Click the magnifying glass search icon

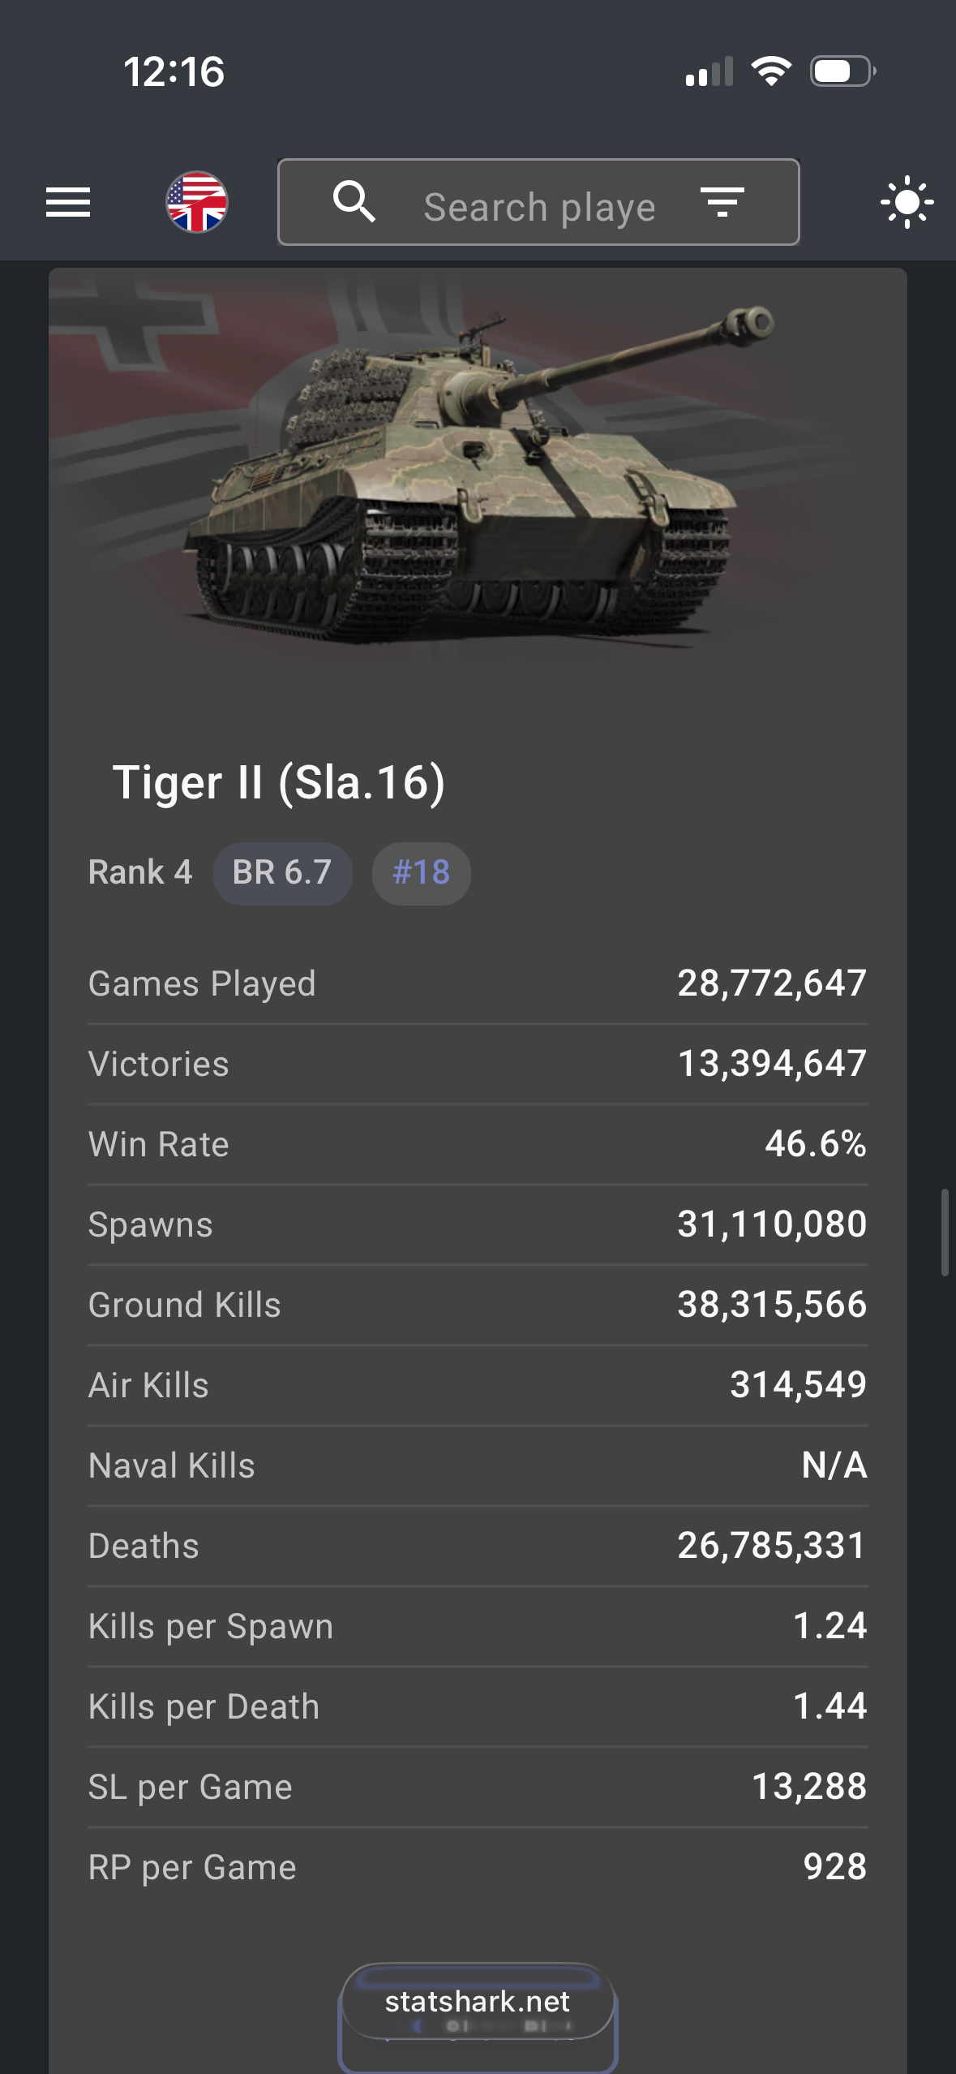click(x=354, y=202)
